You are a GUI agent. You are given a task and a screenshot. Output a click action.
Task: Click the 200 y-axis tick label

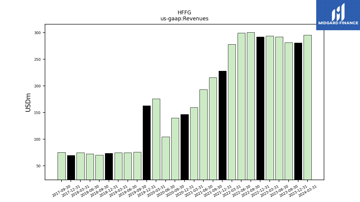37,86
